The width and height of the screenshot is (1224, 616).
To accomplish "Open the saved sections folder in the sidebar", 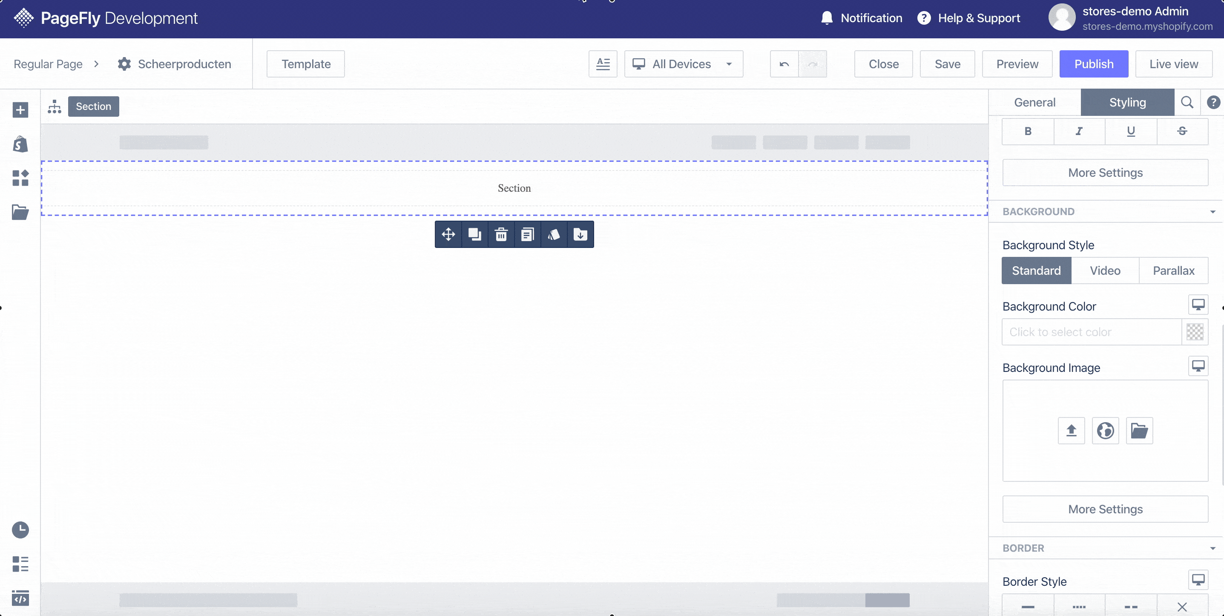I will 20,212.
